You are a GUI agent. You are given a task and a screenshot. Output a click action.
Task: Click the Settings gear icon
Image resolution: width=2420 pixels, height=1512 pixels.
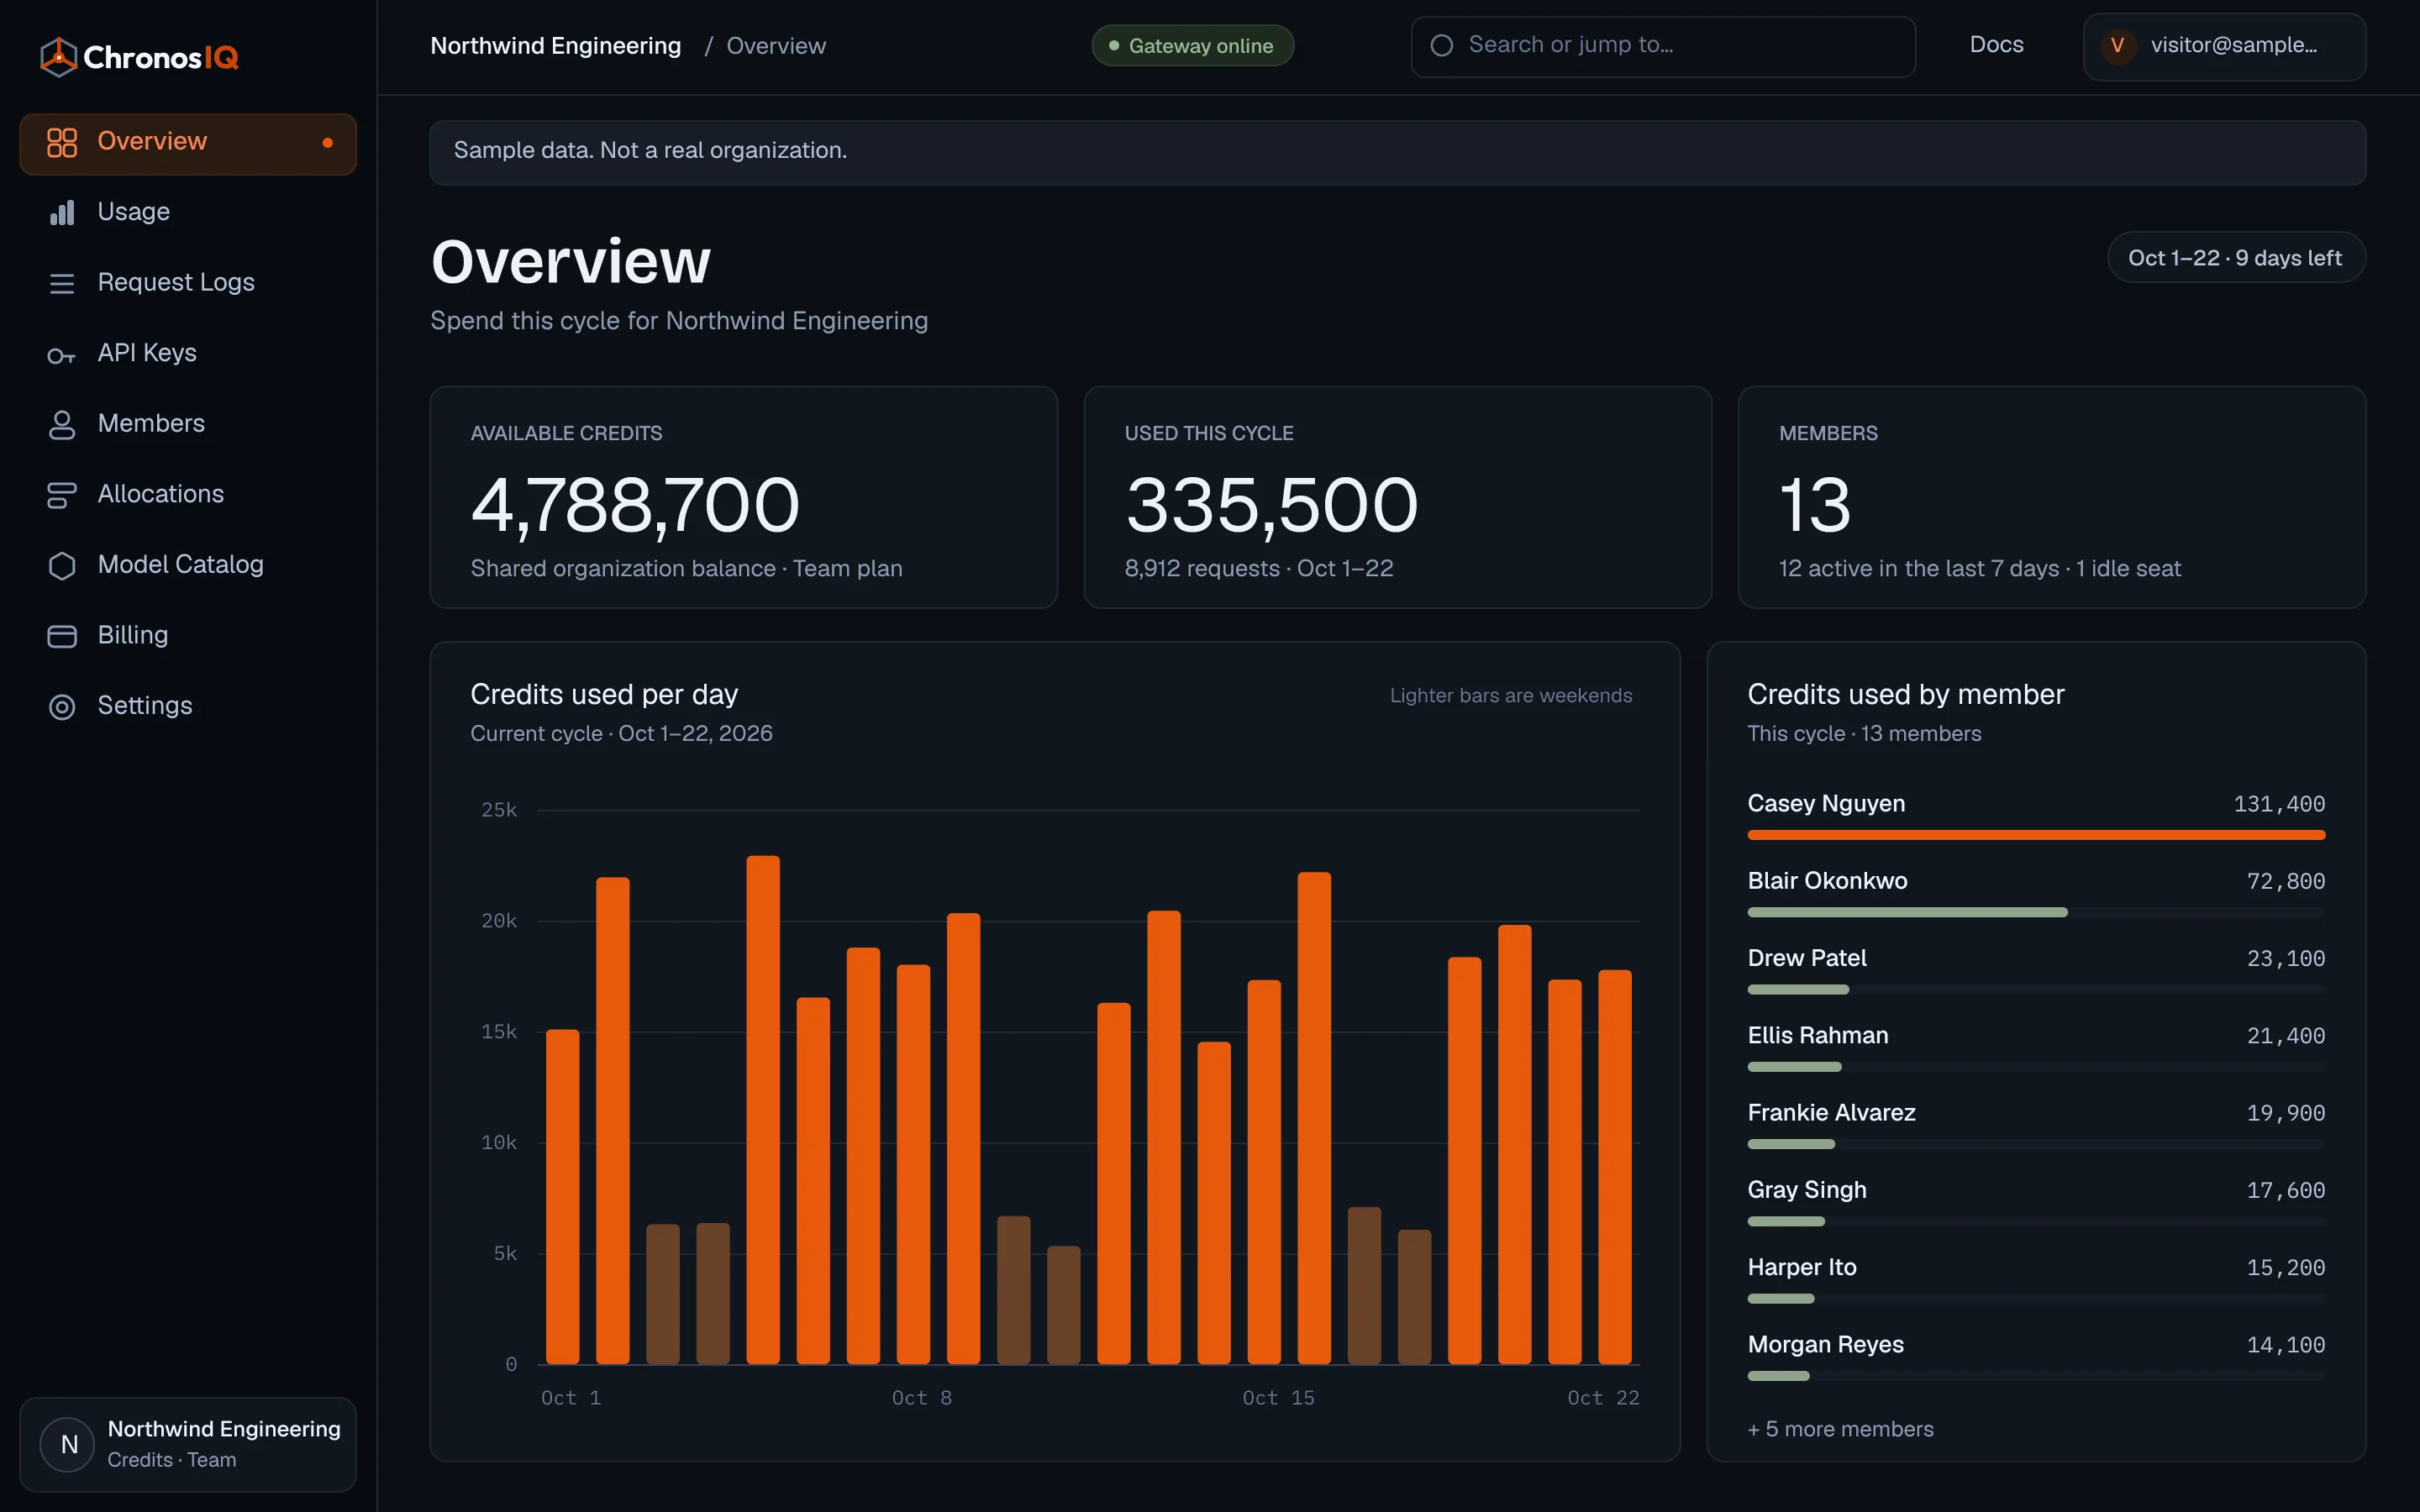click(x=62, y=707)
